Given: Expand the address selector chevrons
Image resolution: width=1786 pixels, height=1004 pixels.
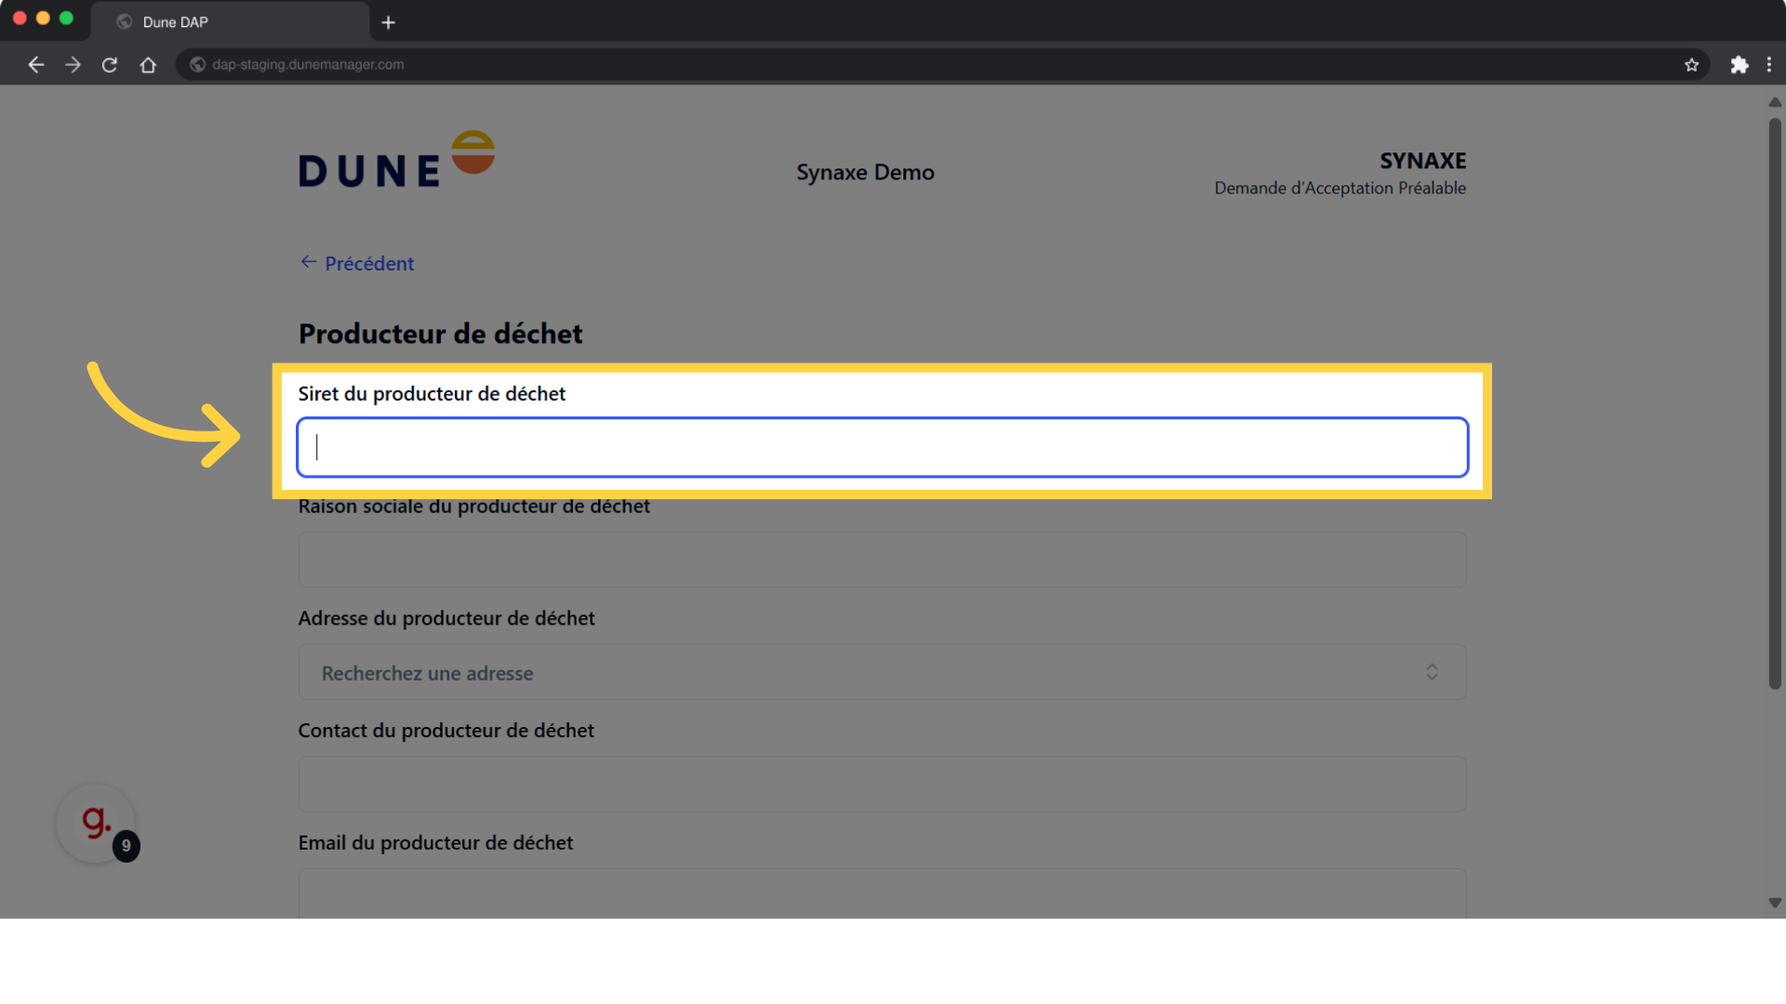Looking at the screenshot, I should tap(1432, 671).
